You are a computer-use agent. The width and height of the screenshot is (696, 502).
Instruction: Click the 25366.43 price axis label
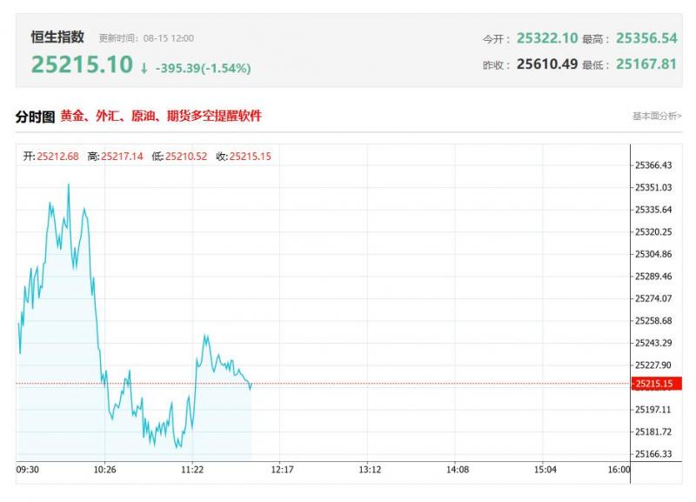tap(653, 165)
